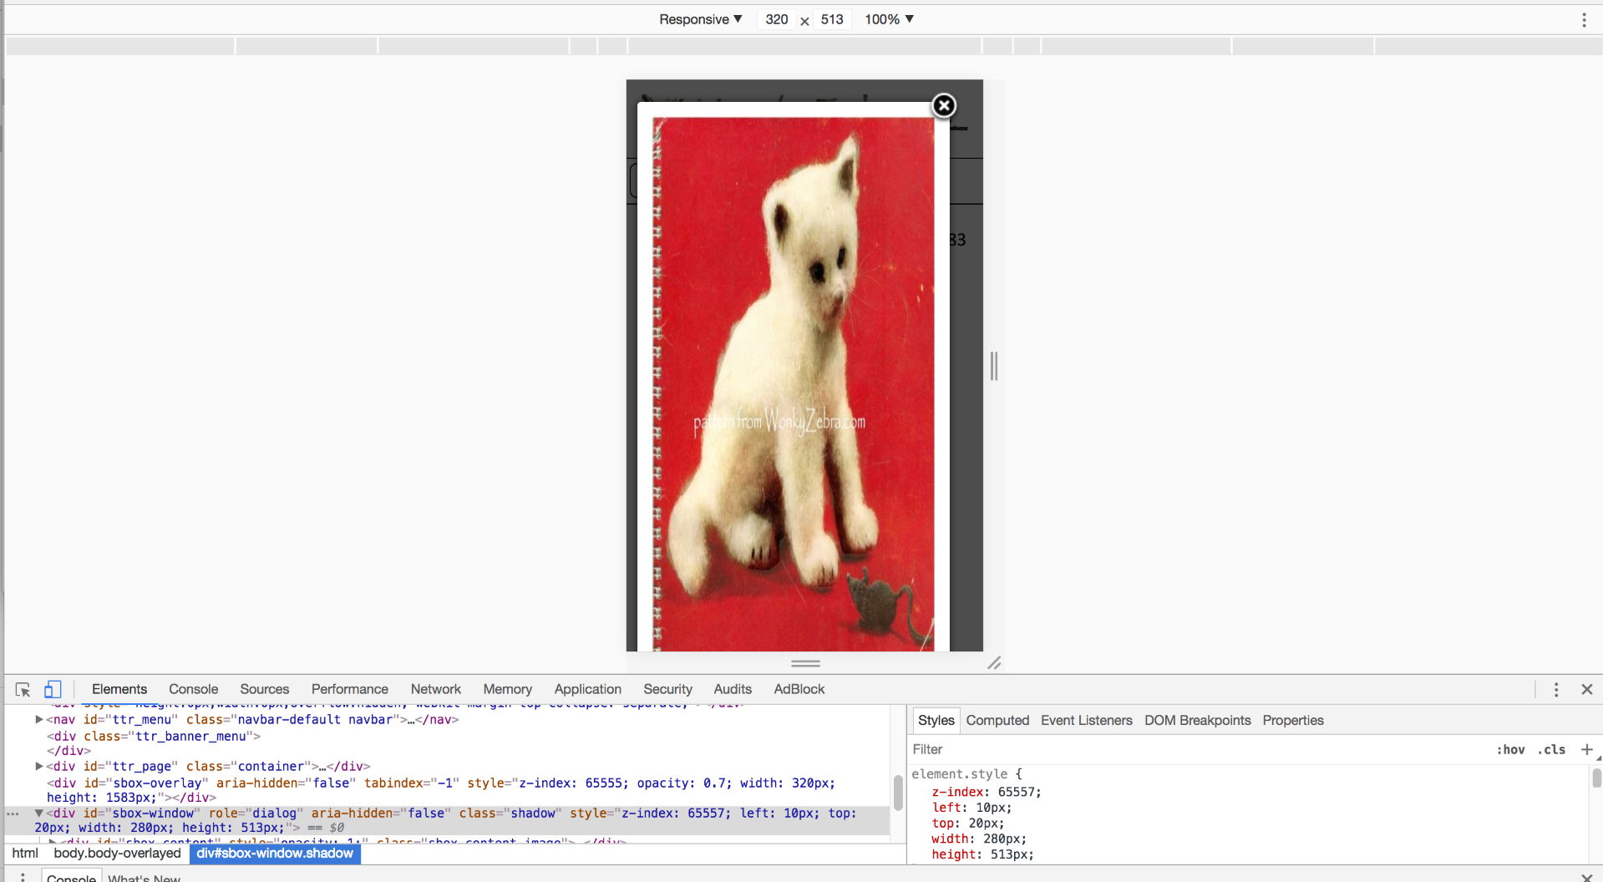1603x882 pixels.
Task: Activate the inspect element picker tool
Action: coord(23,689)
